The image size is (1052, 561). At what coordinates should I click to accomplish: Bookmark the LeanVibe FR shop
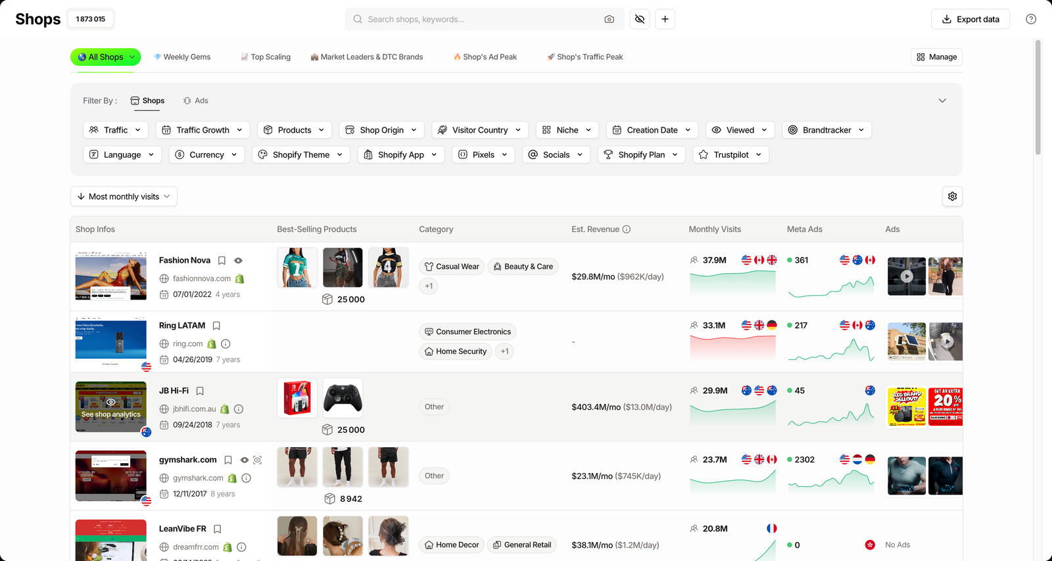tap(217, 529)
